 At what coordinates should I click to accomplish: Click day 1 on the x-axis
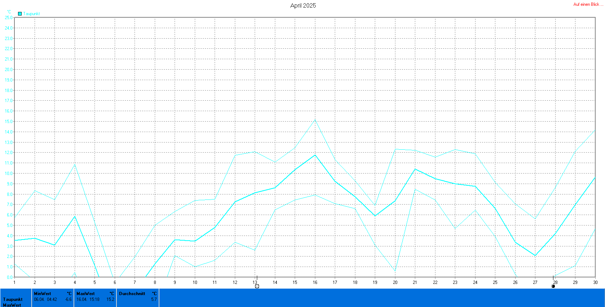14,282
